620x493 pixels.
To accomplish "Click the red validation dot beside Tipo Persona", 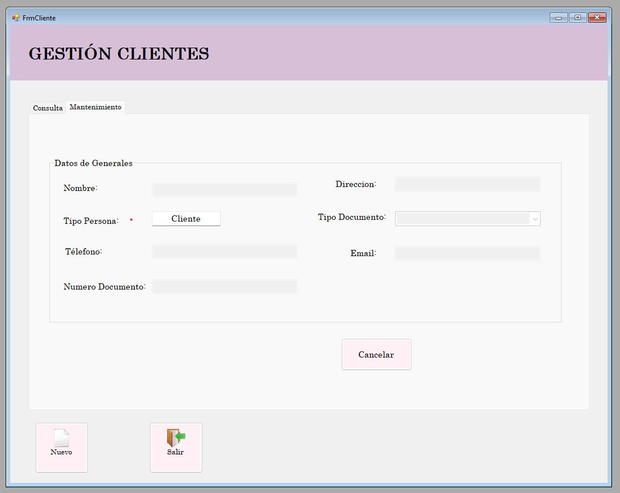I will (131, 220).
